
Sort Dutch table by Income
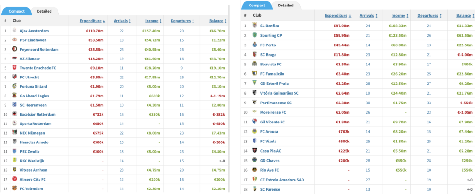click(x=153, y=21)
